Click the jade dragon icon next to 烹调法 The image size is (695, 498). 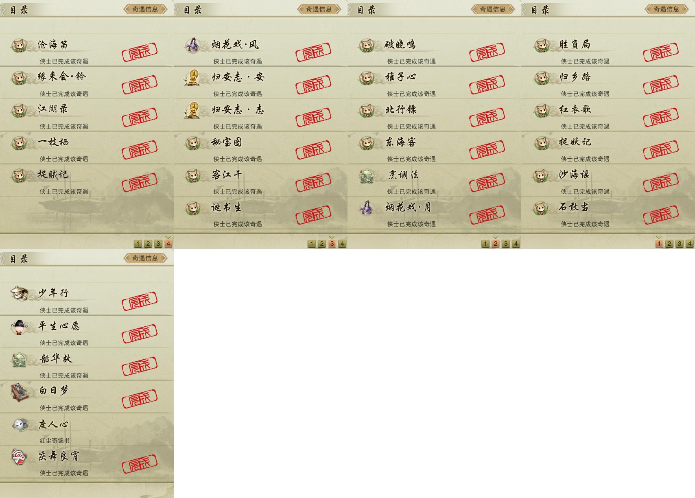[367, 176]
